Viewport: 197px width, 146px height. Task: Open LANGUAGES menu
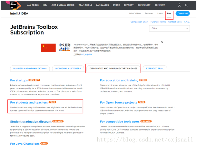click(x=103, y=5)
